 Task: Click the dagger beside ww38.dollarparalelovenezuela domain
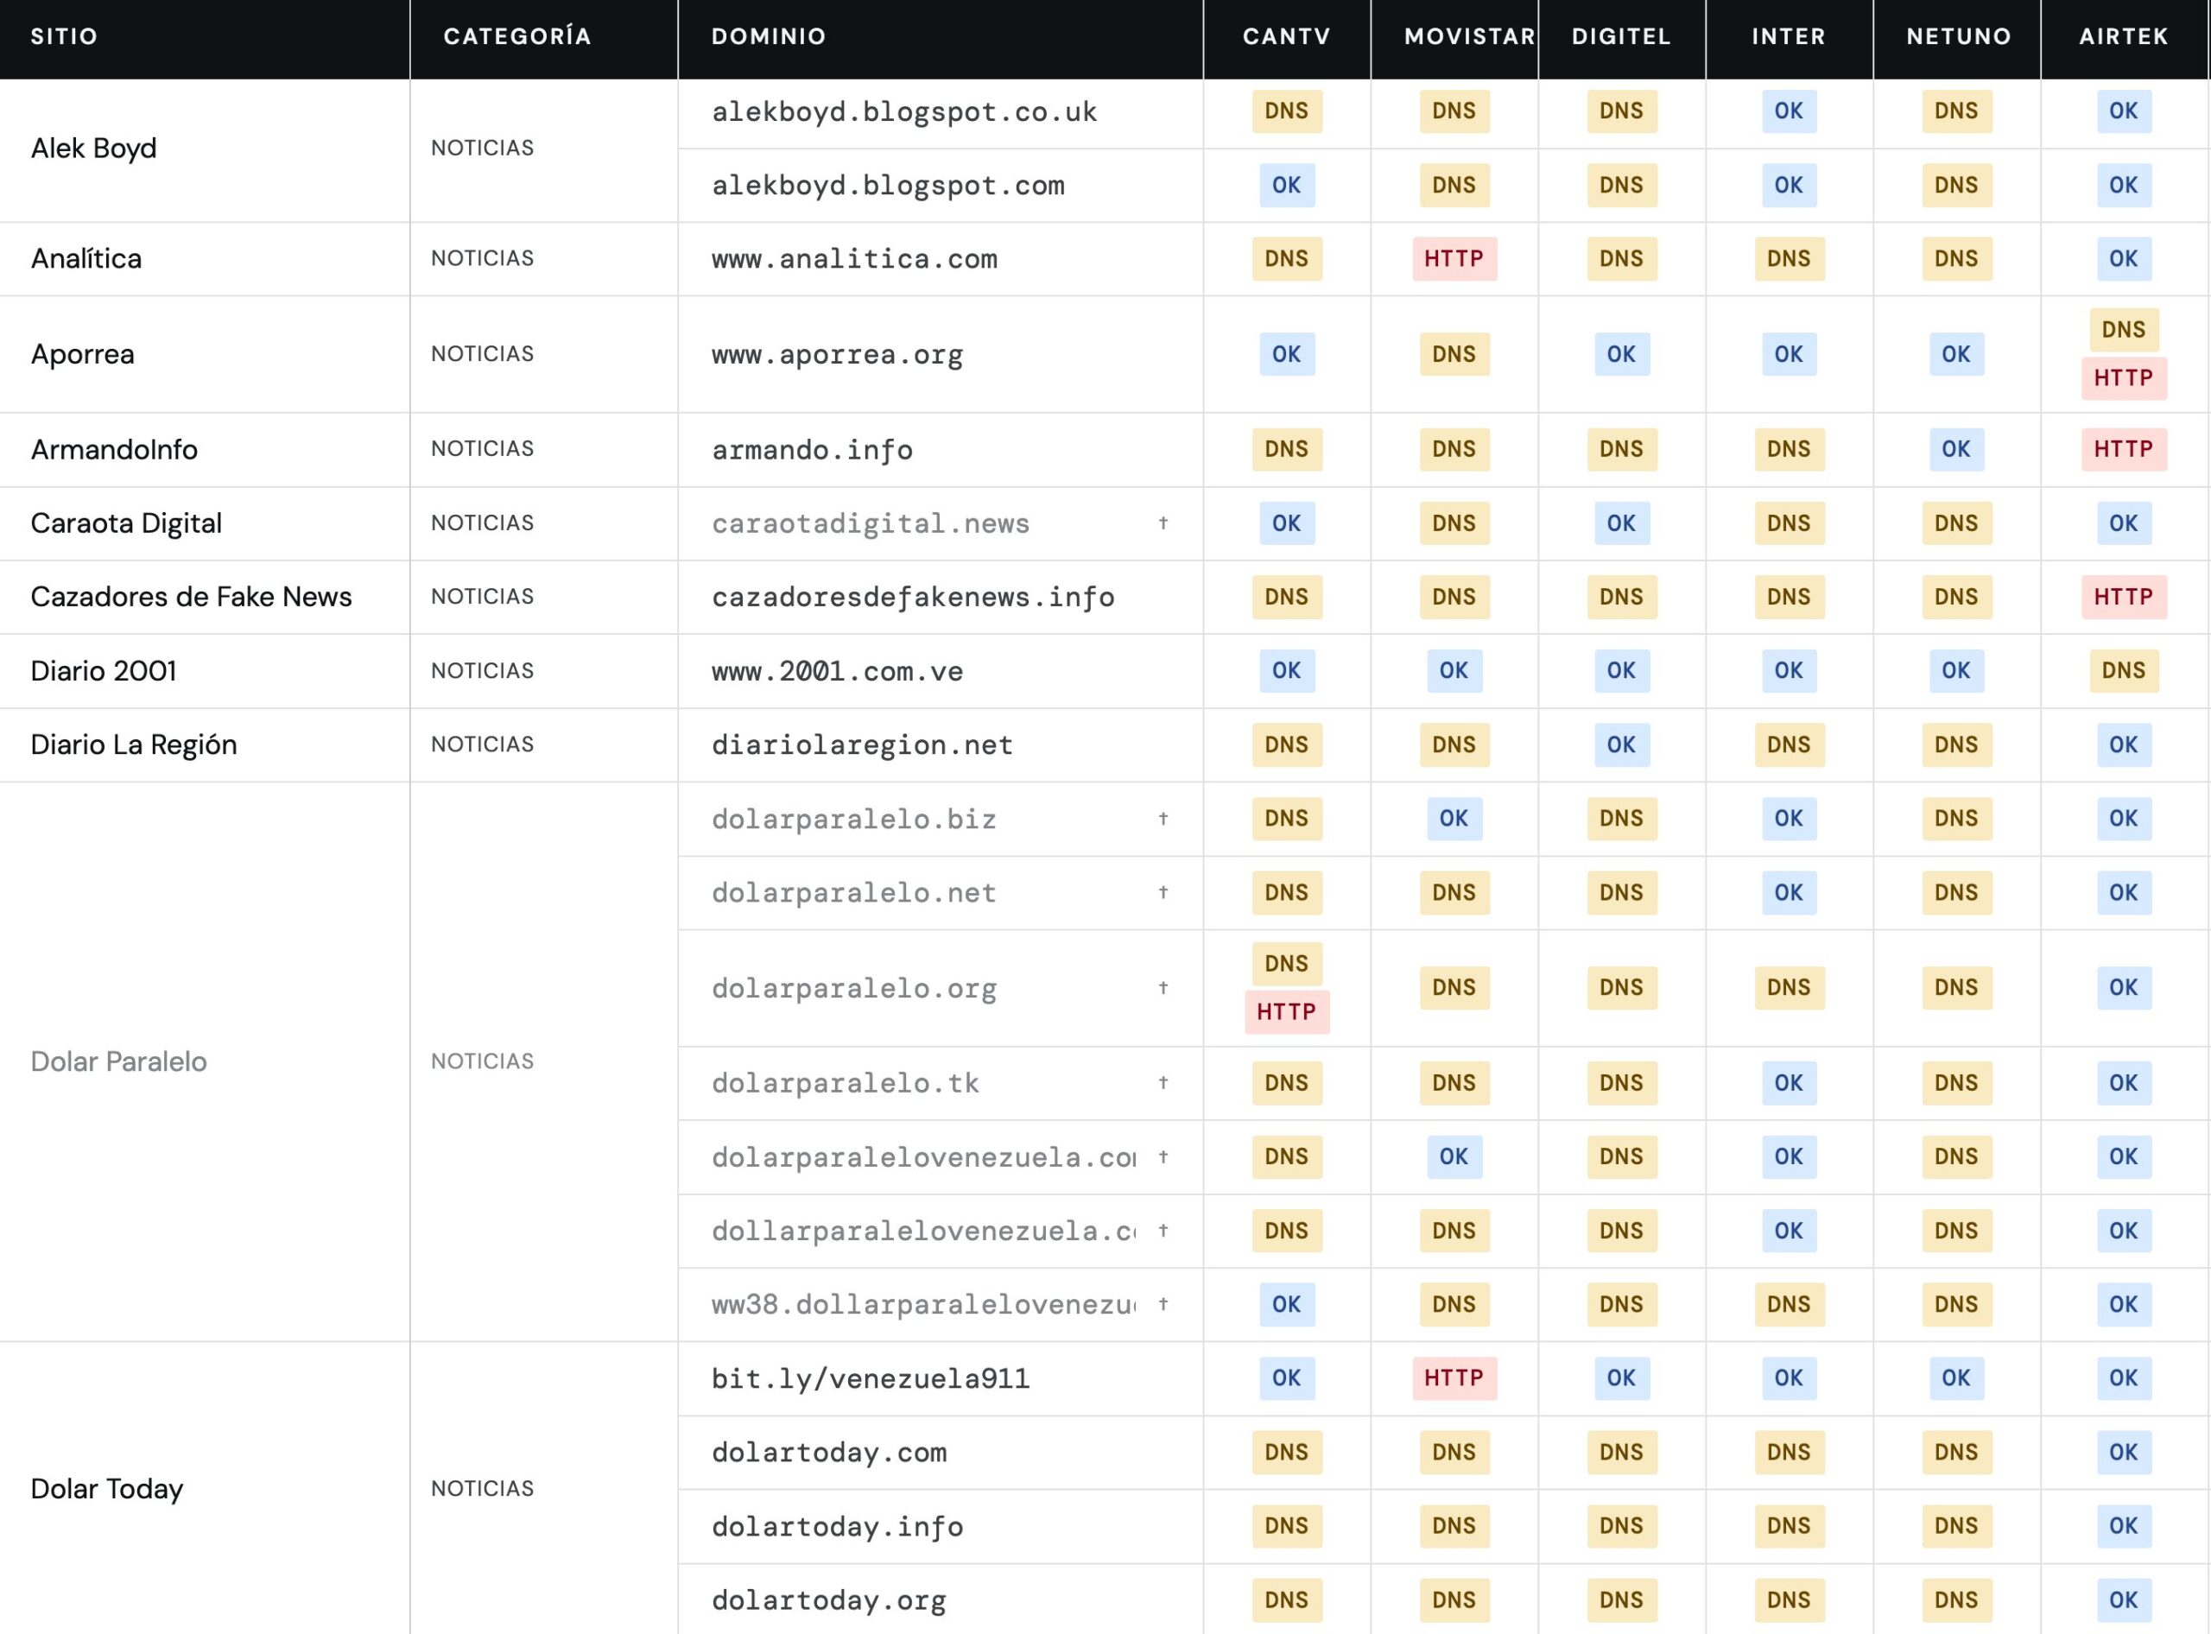tap(1163, 1303)
